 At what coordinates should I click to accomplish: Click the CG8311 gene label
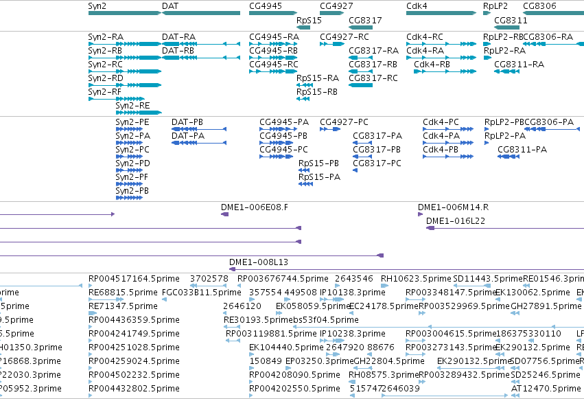pyautogui.click(x=511, y=21)
